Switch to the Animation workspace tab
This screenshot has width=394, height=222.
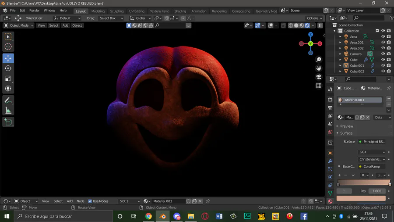click(199, 11)
